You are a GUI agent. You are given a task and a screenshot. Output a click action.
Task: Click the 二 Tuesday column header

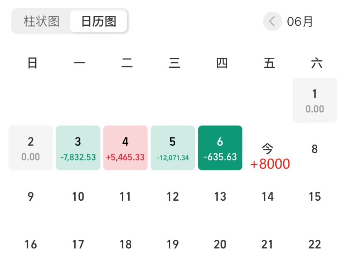(x=127, y=63)
